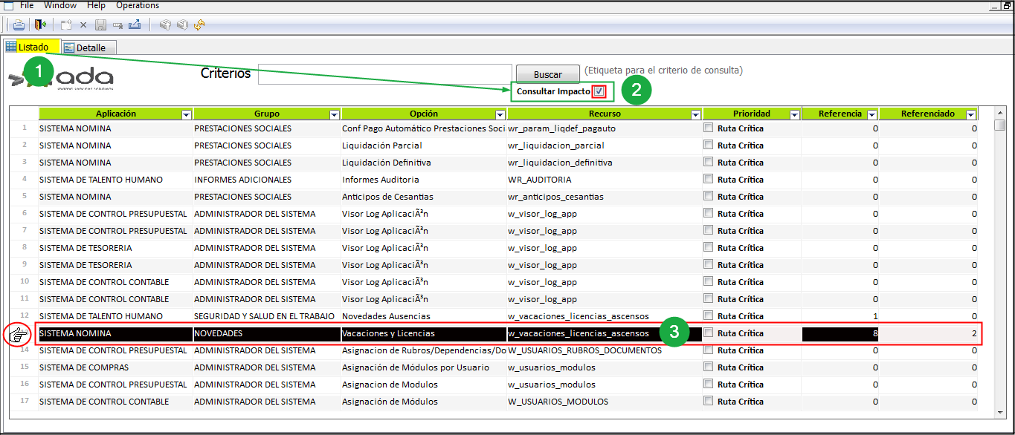1015x435 pixels.
Task: Click the vertical scrollbar down arrow
Action: 999,411
